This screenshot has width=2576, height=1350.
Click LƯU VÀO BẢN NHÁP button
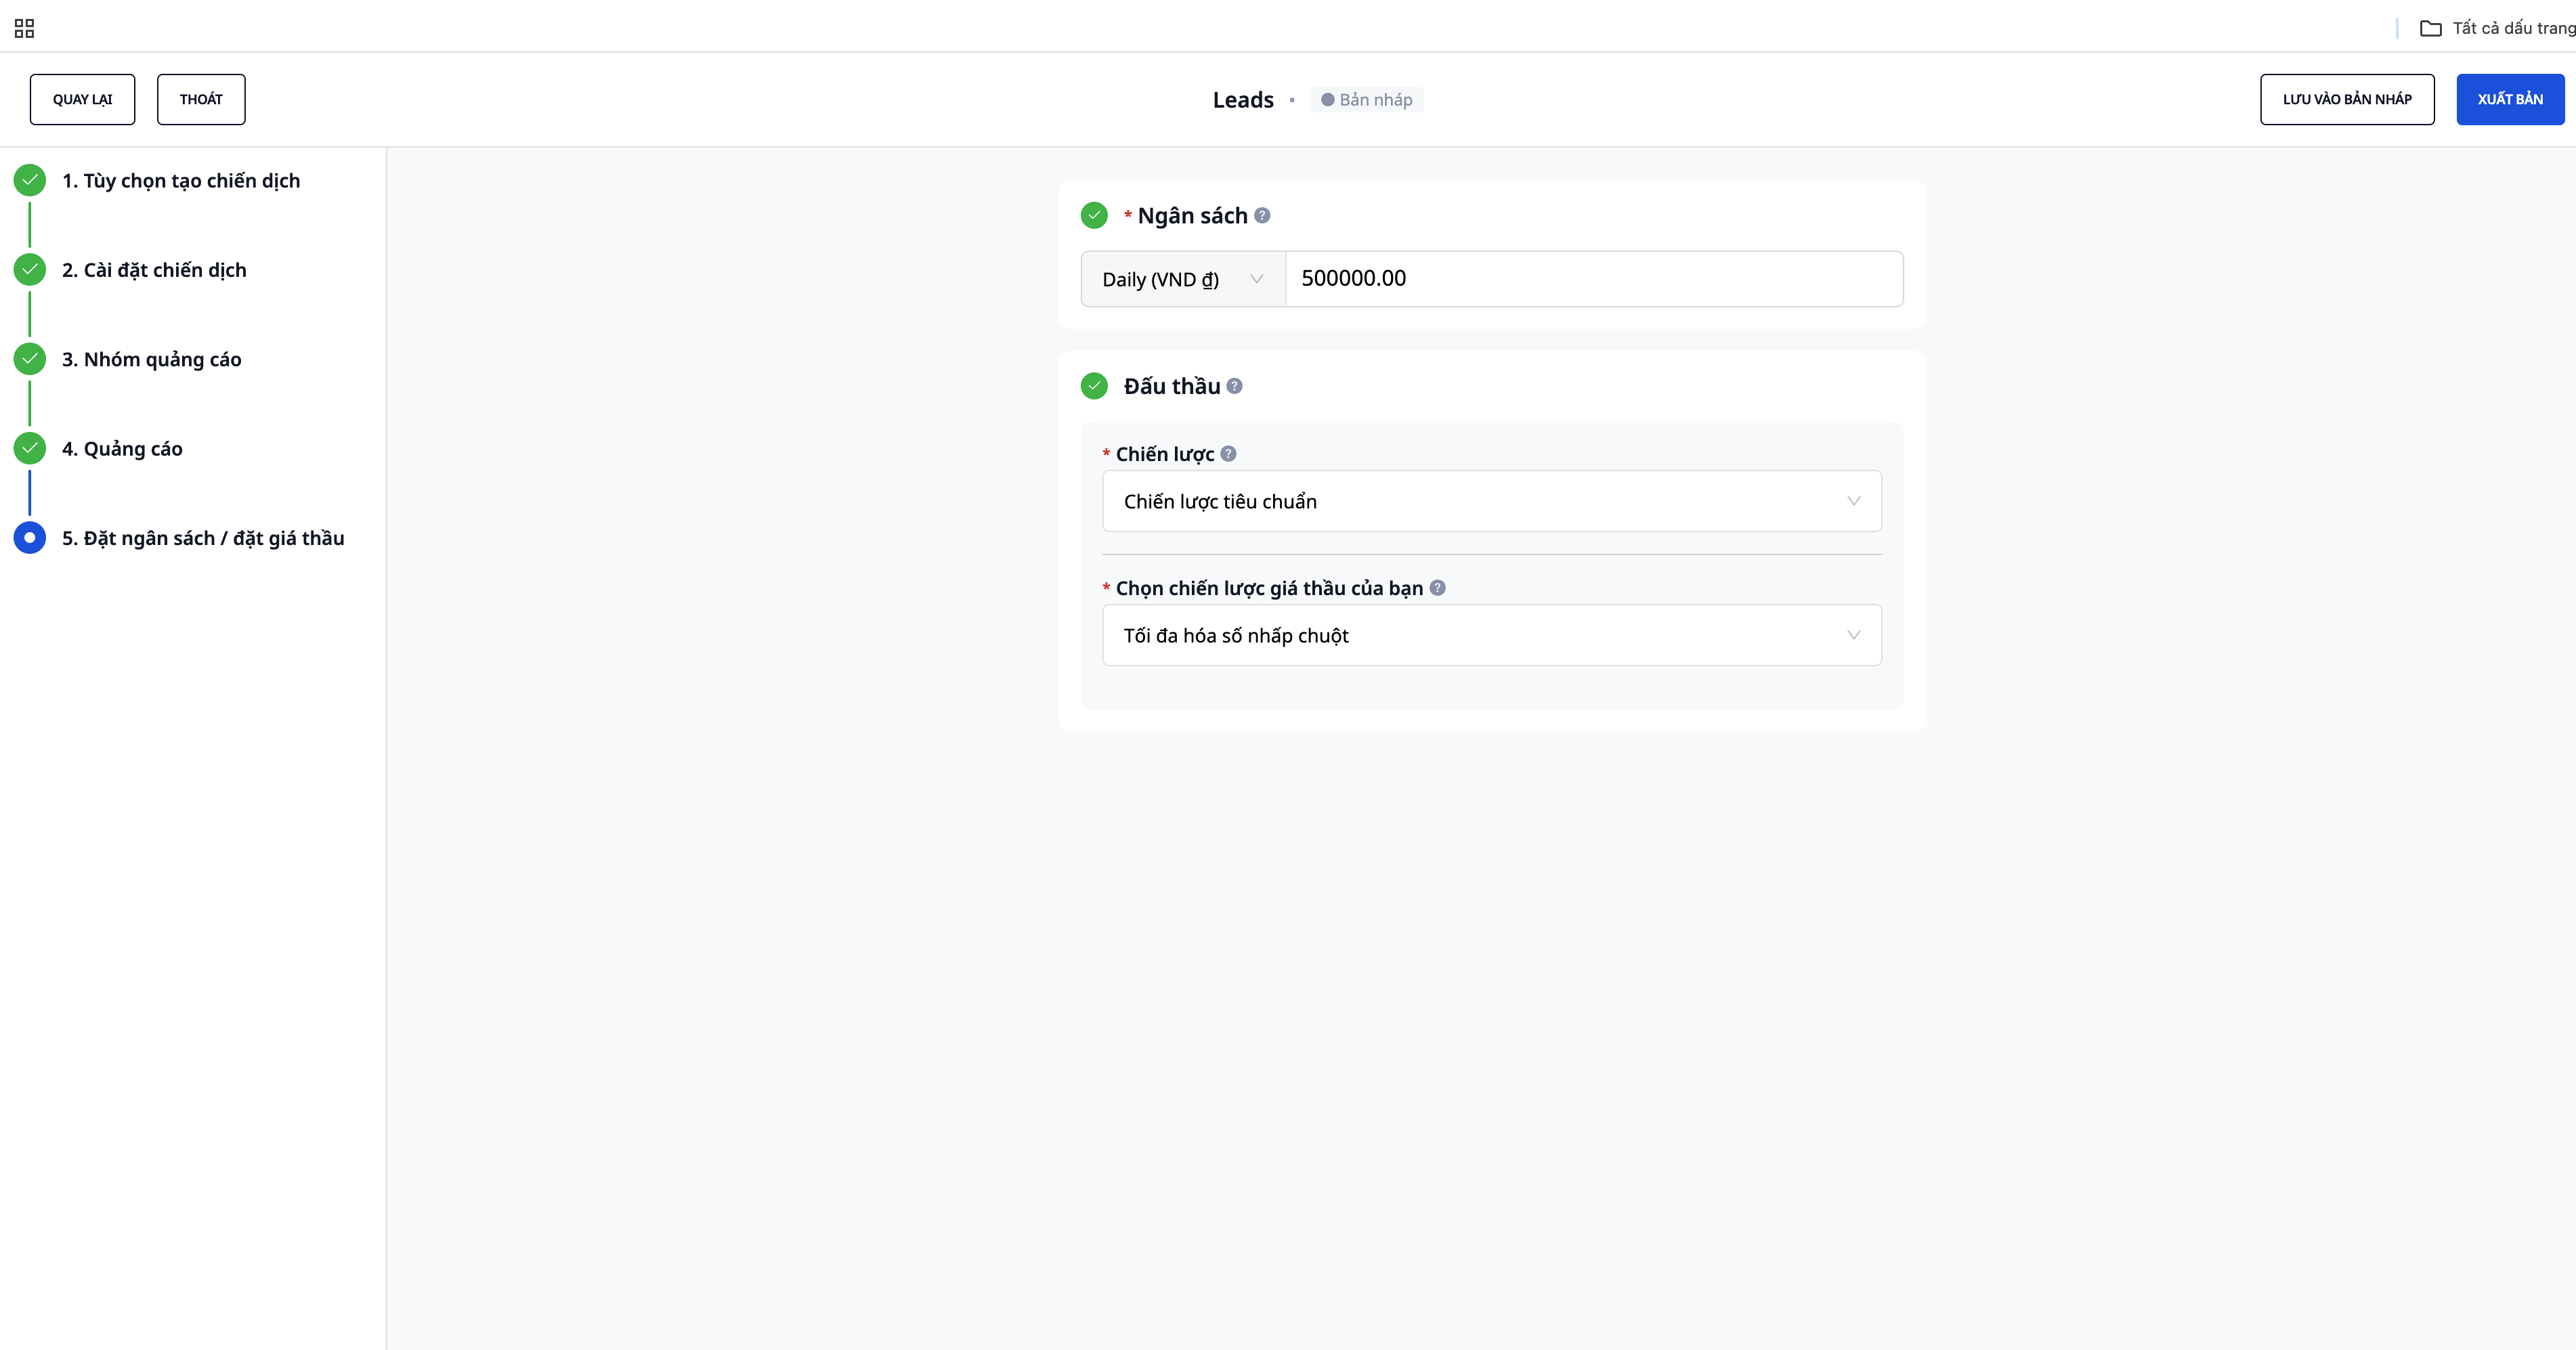pyautogui.click(x=2346, y=99)
